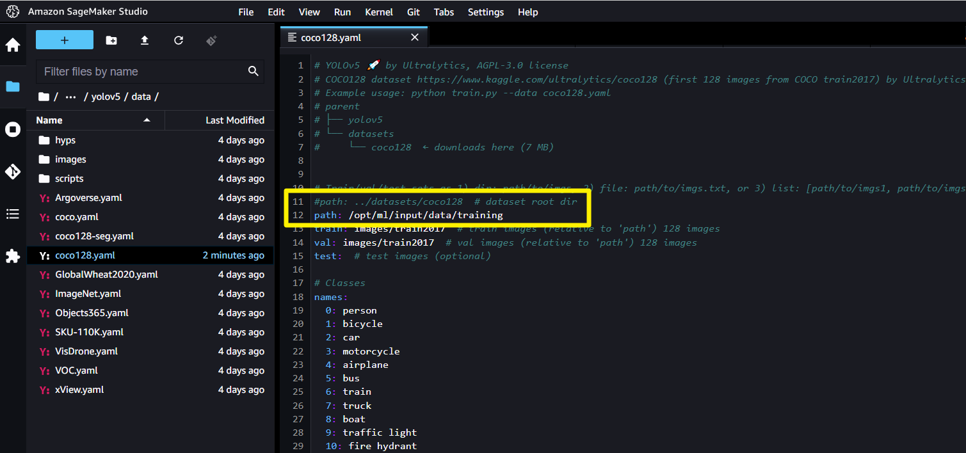The width and height of the screenshot is (966, 453).
Task: Click the Refresh File List icon
Action: point(179,40)
